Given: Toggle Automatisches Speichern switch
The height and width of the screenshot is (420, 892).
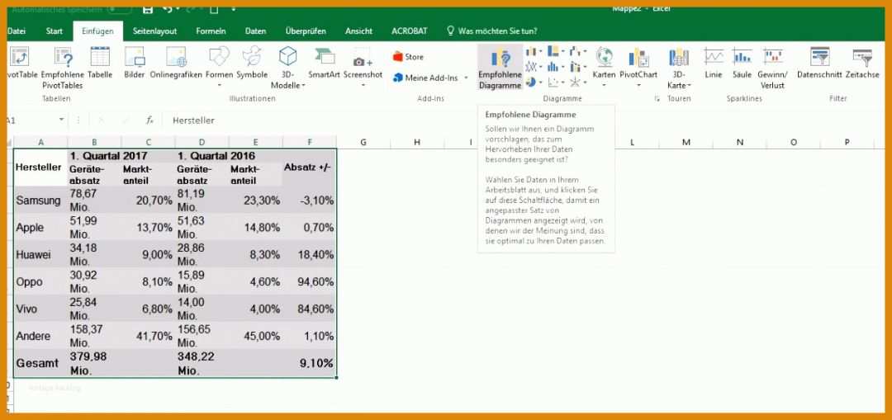Looking at the screenshot, I should pos(119,10).
